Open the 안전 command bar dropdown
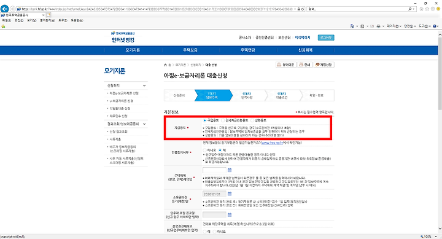 (x=409, y=26)
